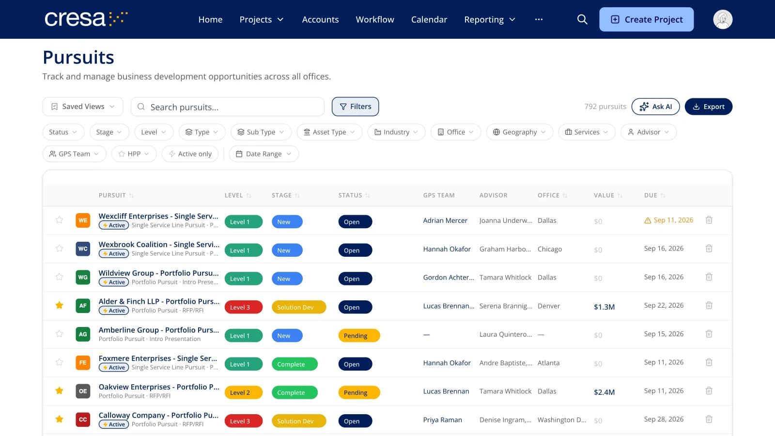Open the Saved Views dropdown
775x436 pixels.
[83, 107]
